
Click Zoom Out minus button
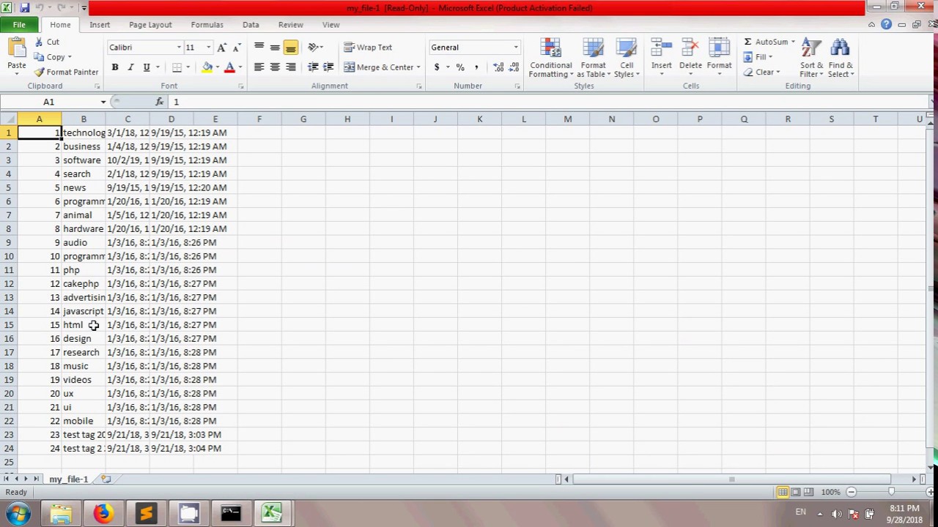pyautogui.click(x=851, y=492)
